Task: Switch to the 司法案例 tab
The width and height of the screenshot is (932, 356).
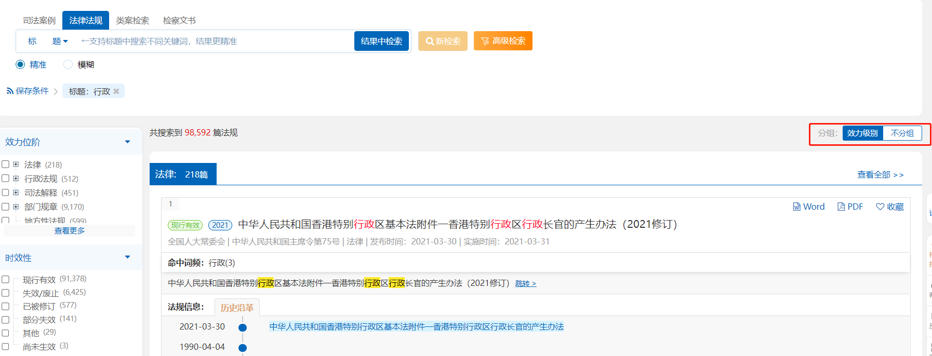Action: (39, 20)
